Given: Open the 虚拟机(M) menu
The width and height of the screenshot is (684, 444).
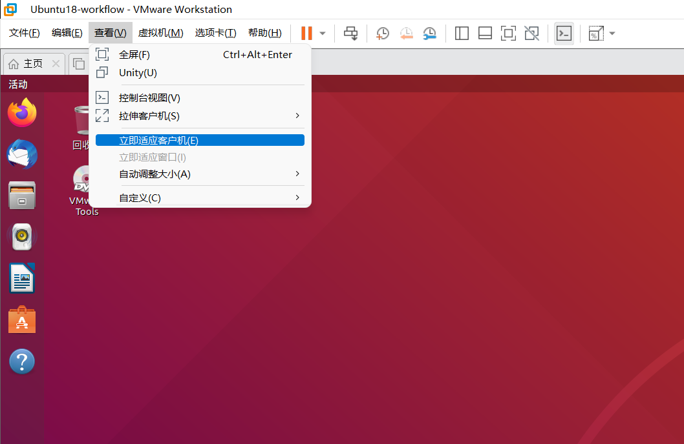Looking at the screenshot, I should click(160, 33).
